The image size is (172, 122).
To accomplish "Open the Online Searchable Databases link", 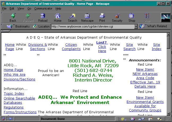I will 19,100.
